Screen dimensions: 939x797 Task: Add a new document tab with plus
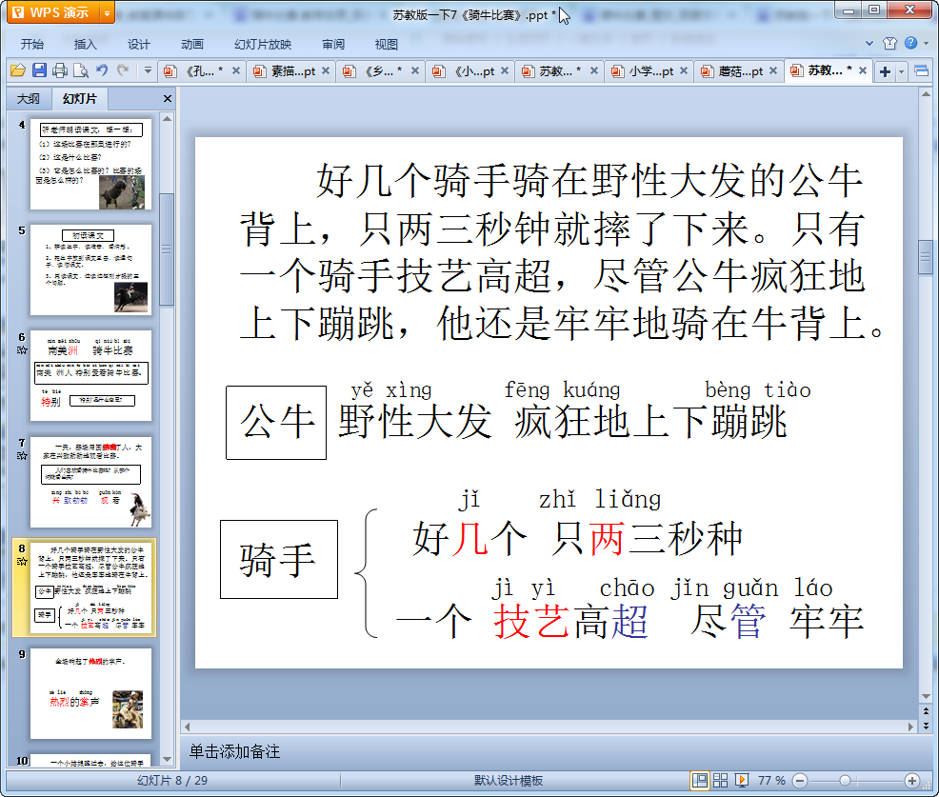coord(885,72)
